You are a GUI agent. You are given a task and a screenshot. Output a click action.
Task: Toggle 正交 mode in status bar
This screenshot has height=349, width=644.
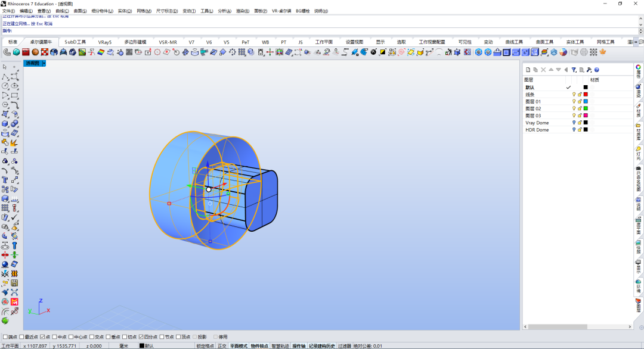coord(222,346)
